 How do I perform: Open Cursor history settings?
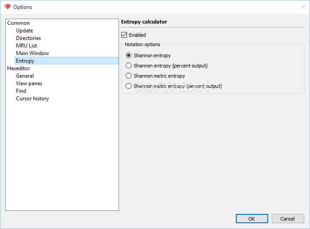(32, 99)
